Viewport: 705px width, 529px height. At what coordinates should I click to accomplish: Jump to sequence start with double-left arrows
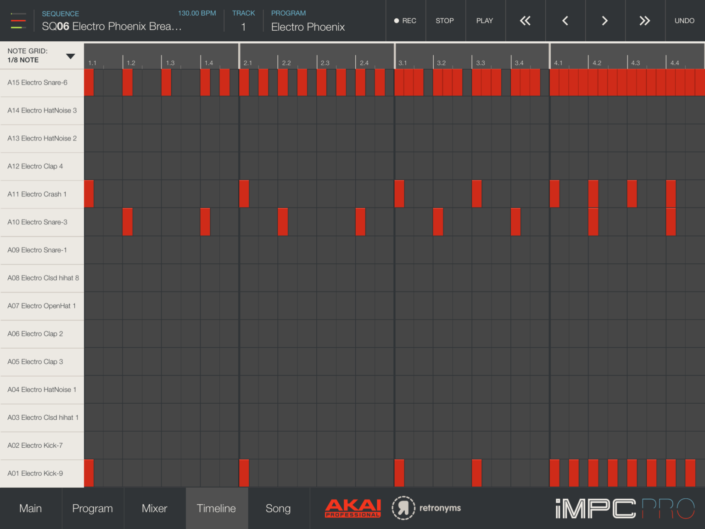(525, 21)
